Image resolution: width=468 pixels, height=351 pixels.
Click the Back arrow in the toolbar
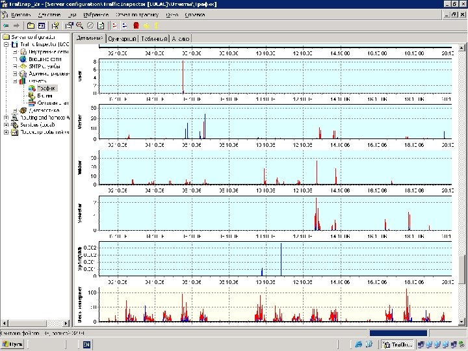tap(6, 26)
